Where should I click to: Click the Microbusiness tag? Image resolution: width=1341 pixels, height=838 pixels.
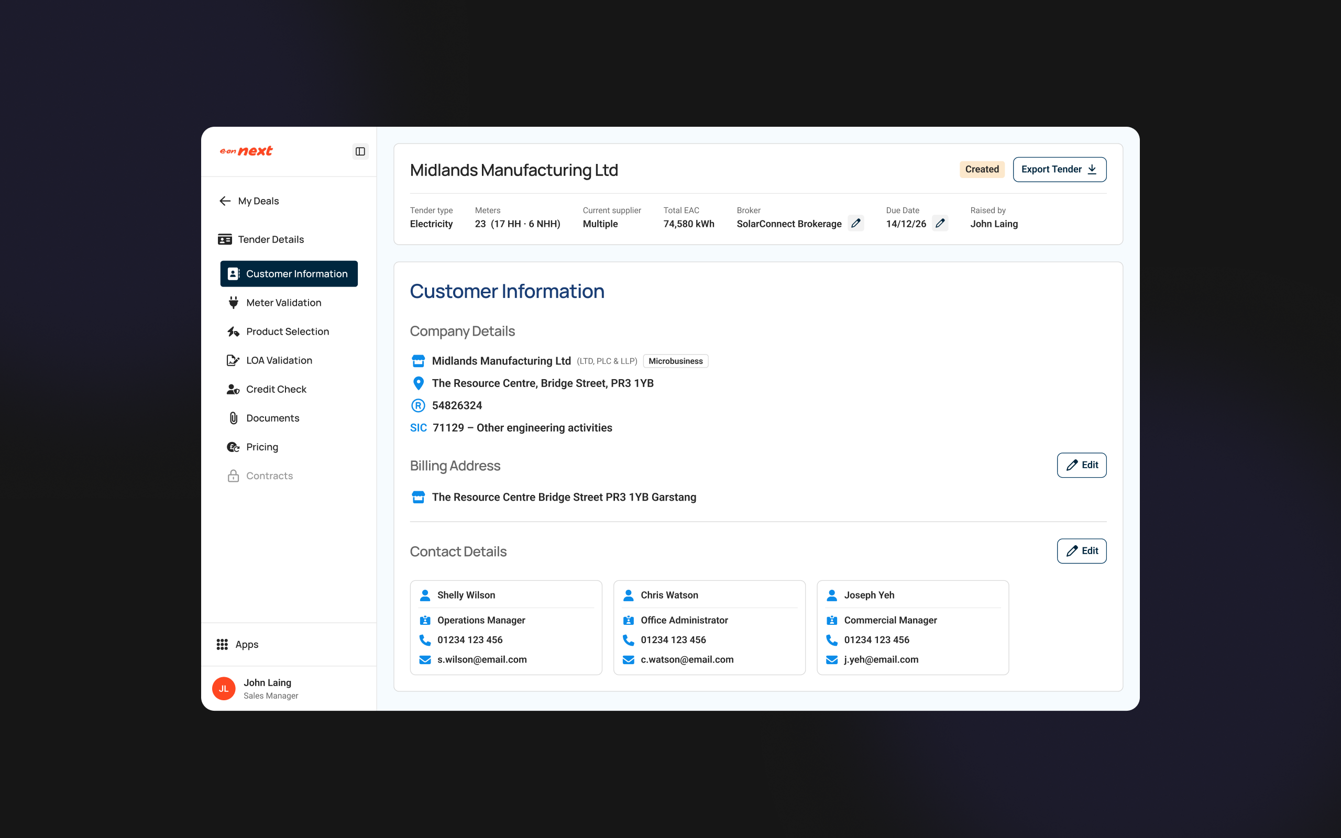click(x=676, y=361)
